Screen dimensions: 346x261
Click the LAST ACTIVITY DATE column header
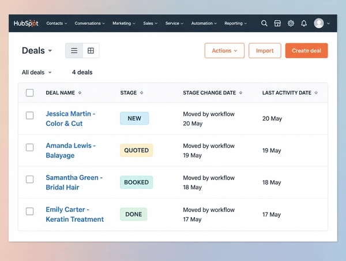287,93
